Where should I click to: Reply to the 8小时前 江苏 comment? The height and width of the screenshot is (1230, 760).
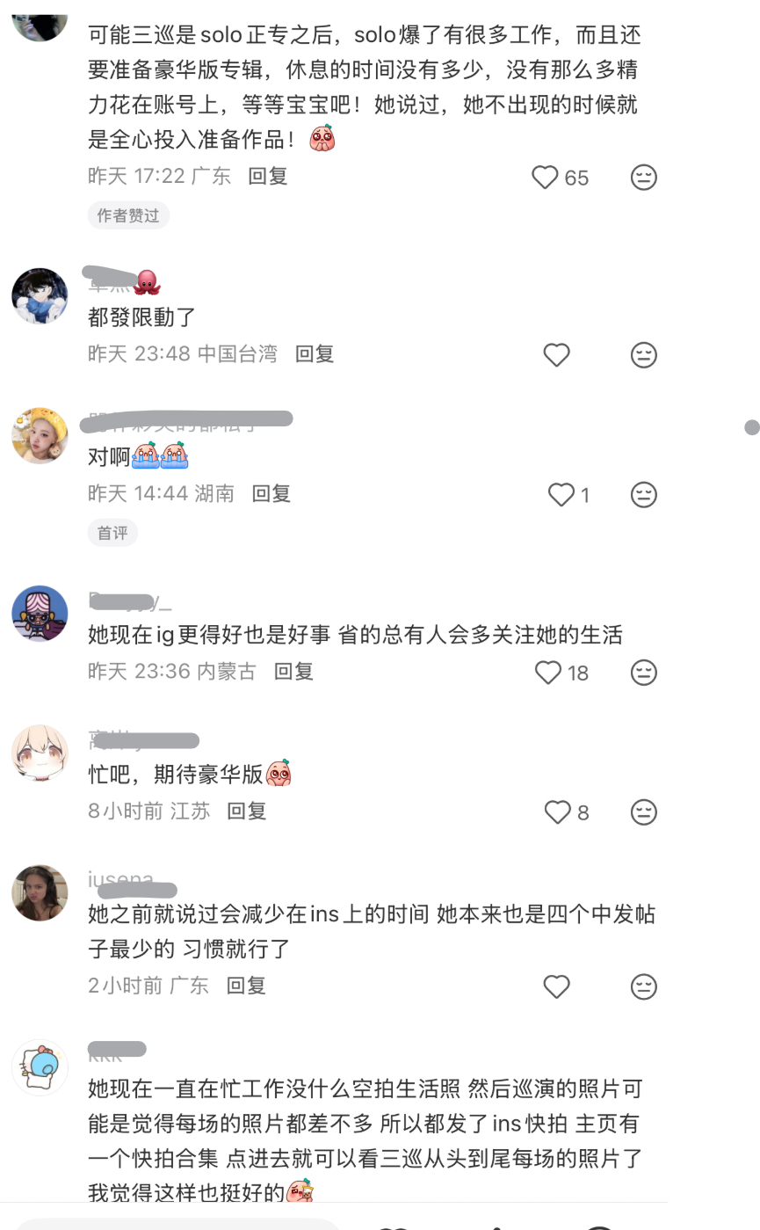pyautogui.click(x=247, y=811)
